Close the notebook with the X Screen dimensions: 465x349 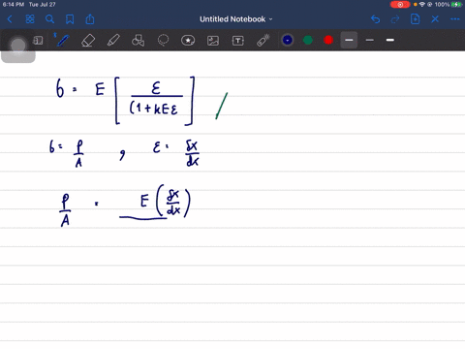pos(435,19)
